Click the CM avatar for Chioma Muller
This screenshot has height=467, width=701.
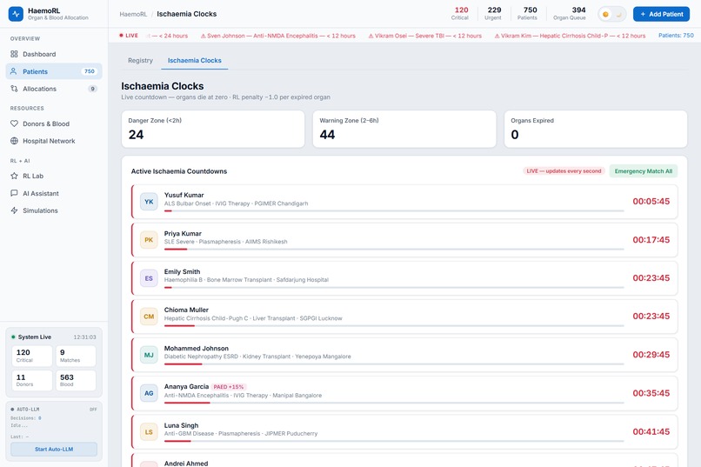click(149, 317)
